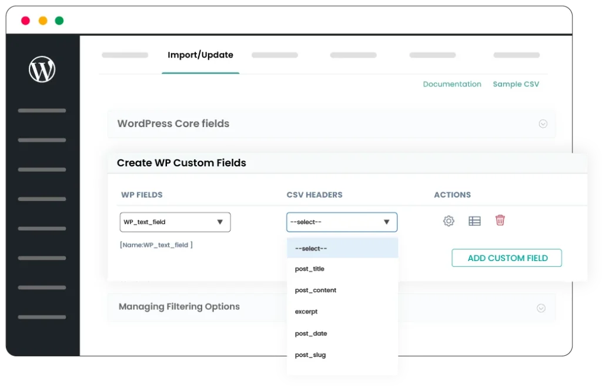Screen dimensions: 602x391
Task: Choose post_title from the dropdown list
Action: click(x=310, y=269)
